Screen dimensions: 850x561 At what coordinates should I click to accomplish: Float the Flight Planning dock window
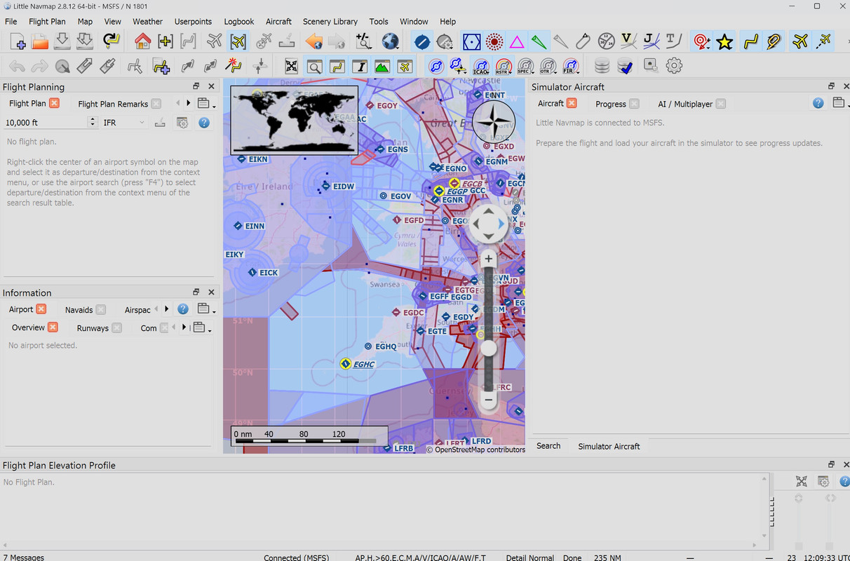click(196, 86)
